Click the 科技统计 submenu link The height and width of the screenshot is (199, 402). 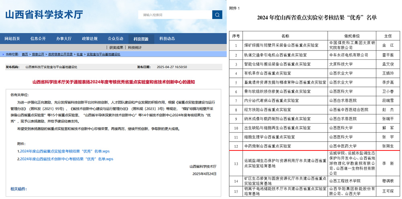(135, 48)
